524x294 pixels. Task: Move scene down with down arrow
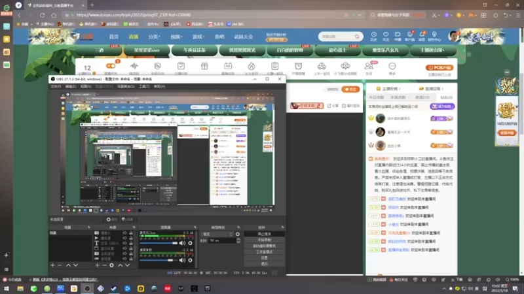click(x=75, y=265)
